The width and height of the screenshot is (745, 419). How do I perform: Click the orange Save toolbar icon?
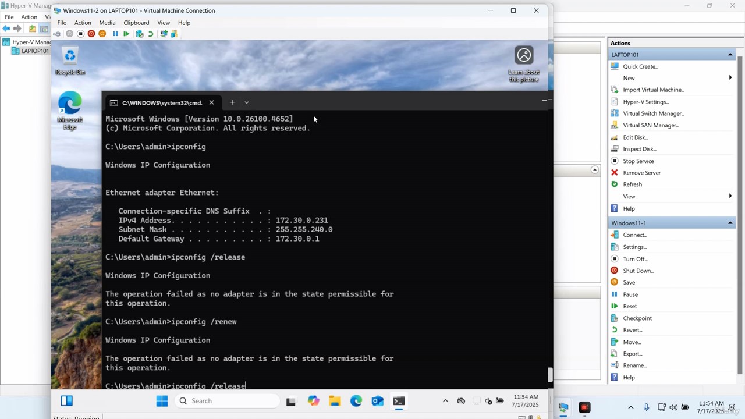(x=102, y=34)
